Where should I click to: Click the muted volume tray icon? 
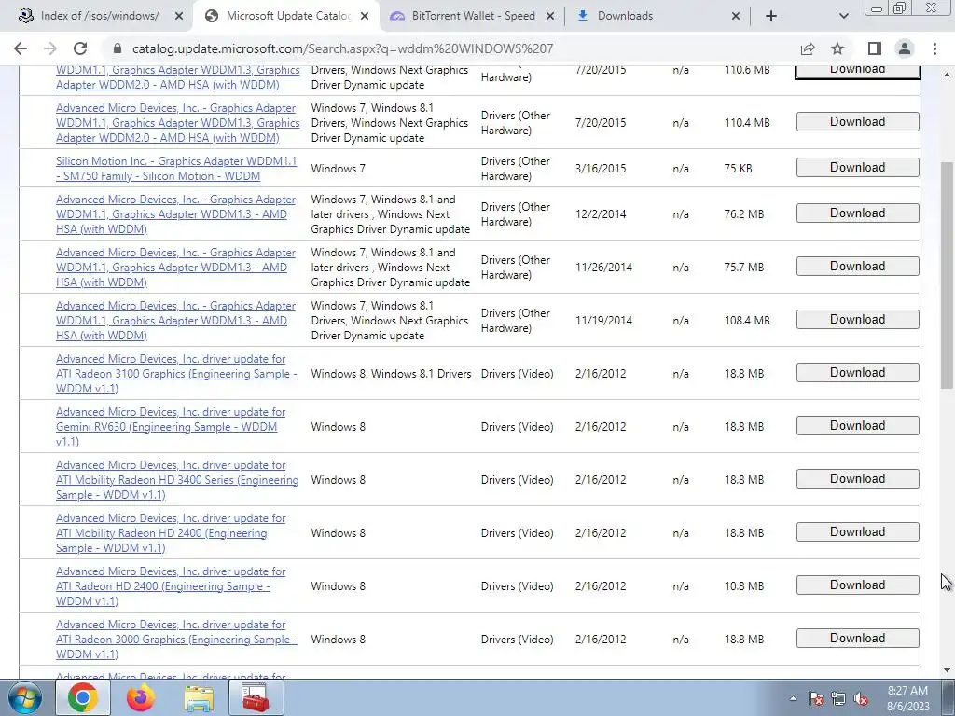pos(861,698)
